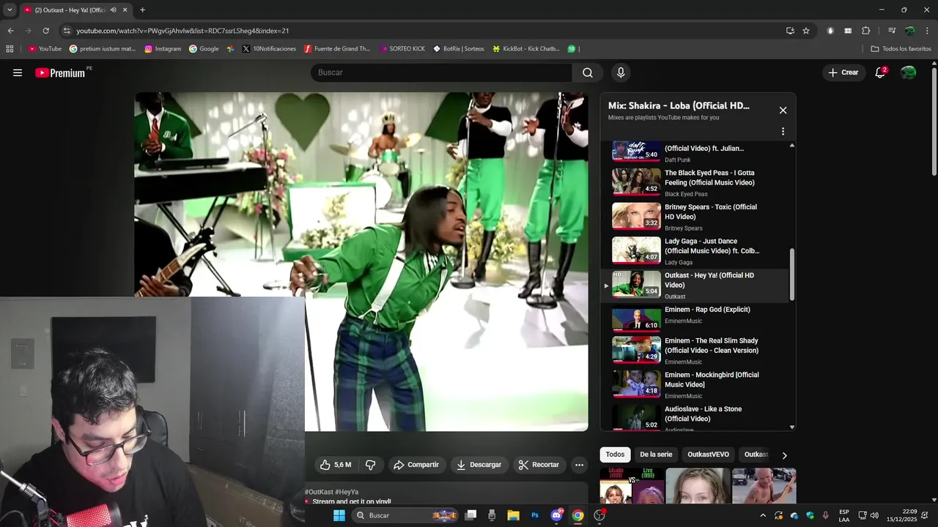
Task: Open the Chrome apps grid icon
Action: [x=10, y=49]
